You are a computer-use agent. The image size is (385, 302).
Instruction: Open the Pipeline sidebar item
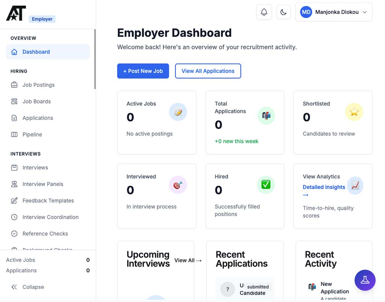click(32, 135)
